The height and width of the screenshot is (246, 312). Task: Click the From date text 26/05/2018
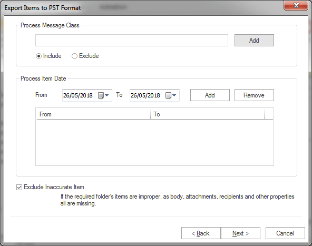[x=78, y=95]
